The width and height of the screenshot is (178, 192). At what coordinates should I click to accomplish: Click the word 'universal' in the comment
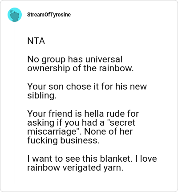(104, 59)
